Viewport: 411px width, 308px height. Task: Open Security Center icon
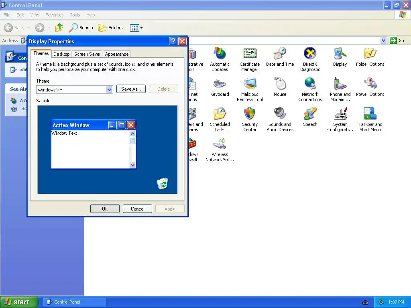tap(250, 120)
